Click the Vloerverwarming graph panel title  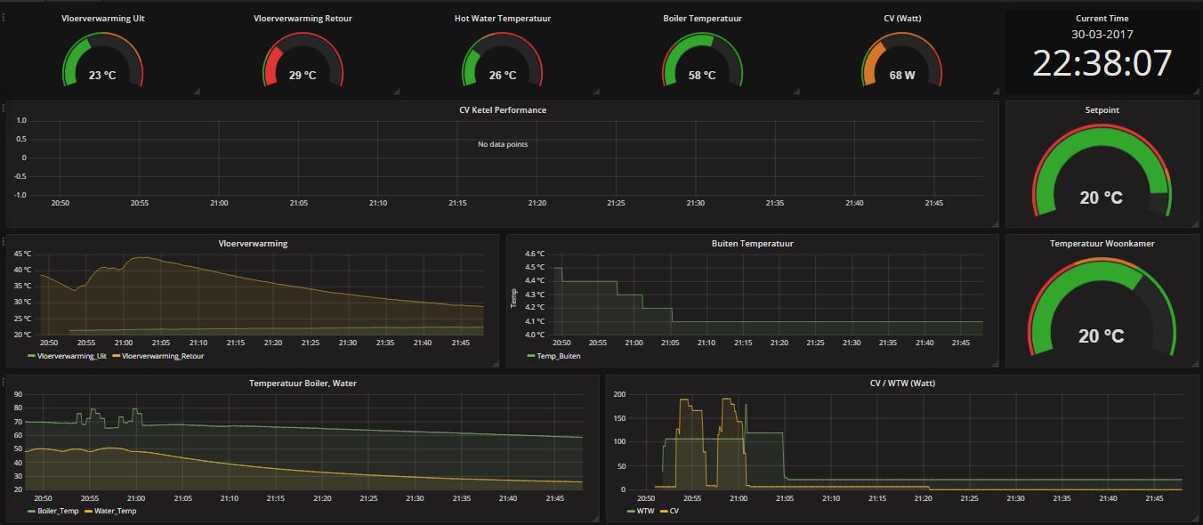253,243
